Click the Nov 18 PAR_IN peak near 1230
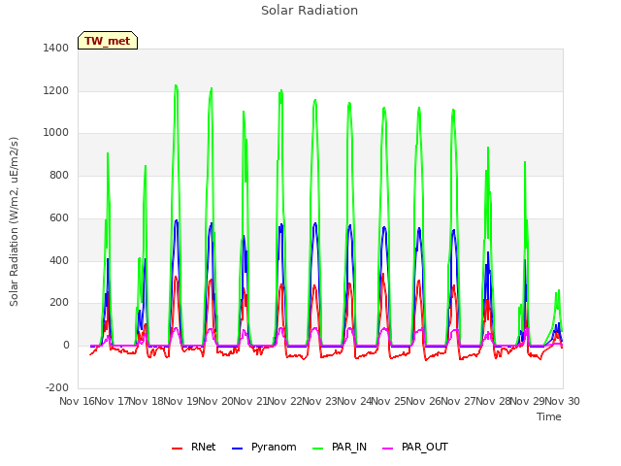 point(176,85)
